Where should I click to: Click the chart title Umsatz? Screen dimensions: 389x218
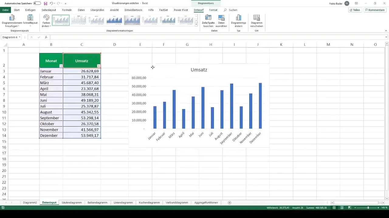point(199,70)
